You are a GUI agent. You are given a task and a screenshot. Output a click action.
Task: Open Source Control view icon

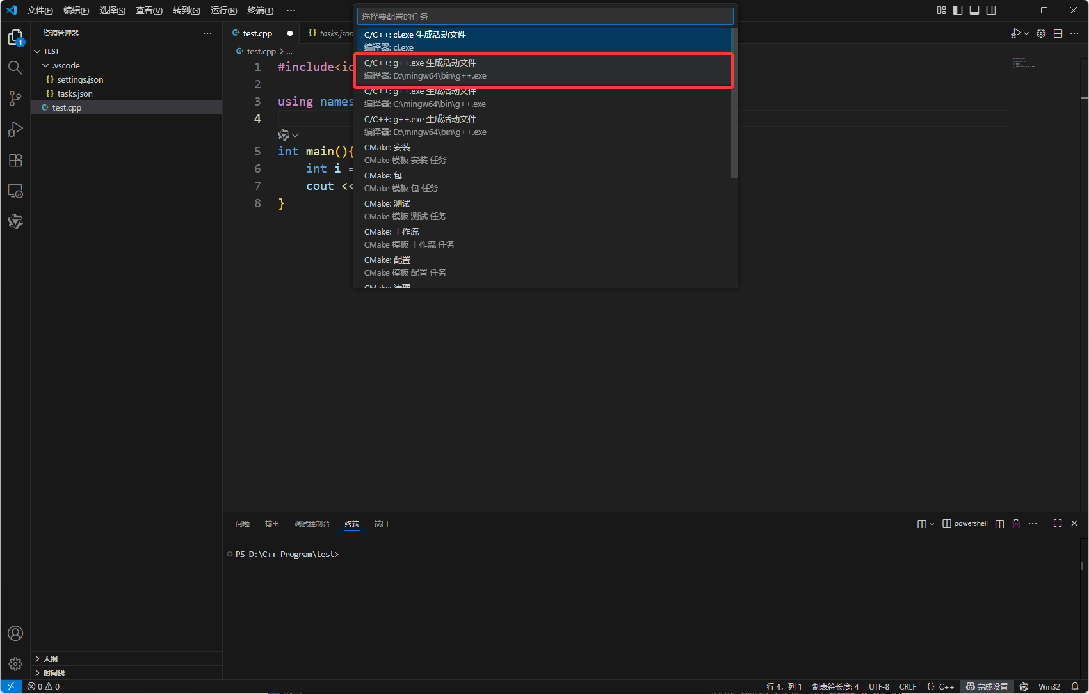point(15,99)
